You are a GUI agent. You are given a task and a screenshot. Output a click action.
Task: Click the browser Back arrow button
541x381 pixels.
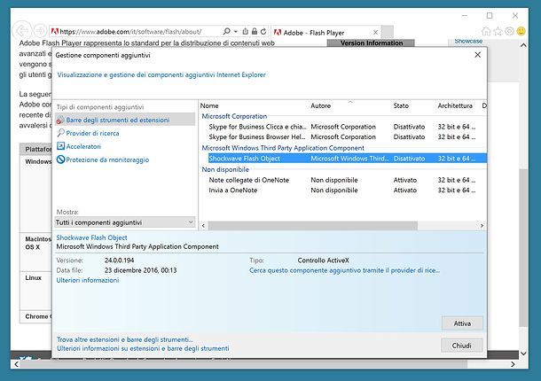click(x=22, y=31)
